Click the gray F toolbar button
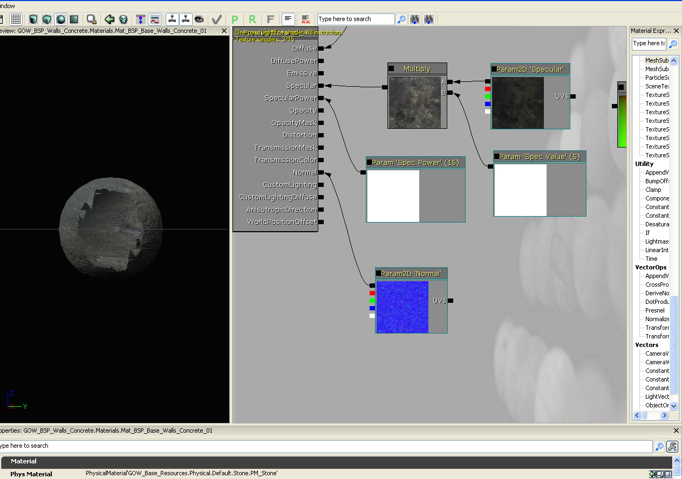Screen dimensions: 682x479 coord(270,19)
